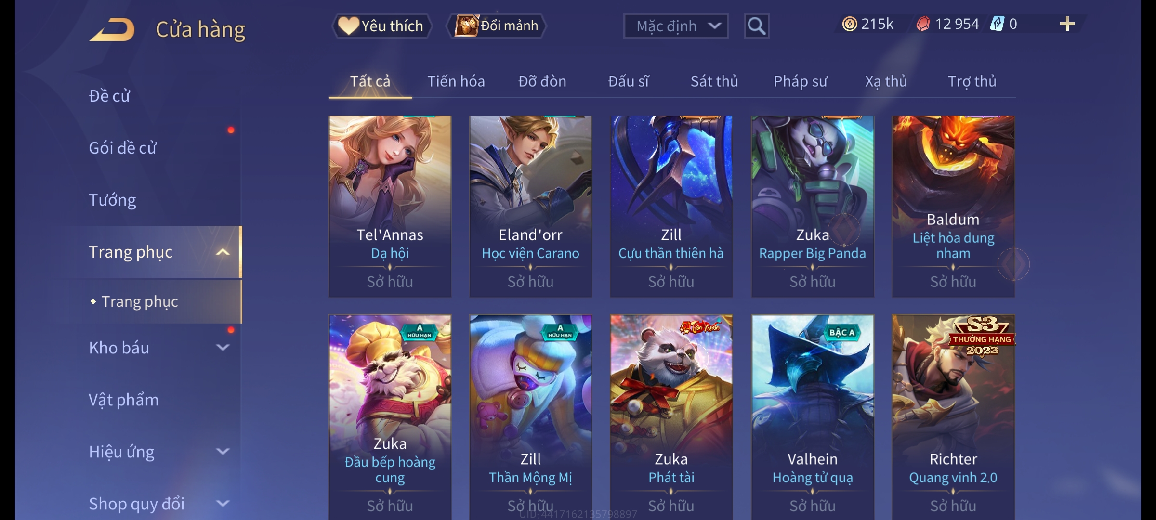The width and height of the screenshot is (1156, 520).
Task: Switch to the Sát thủ tab
Action: 714,81
